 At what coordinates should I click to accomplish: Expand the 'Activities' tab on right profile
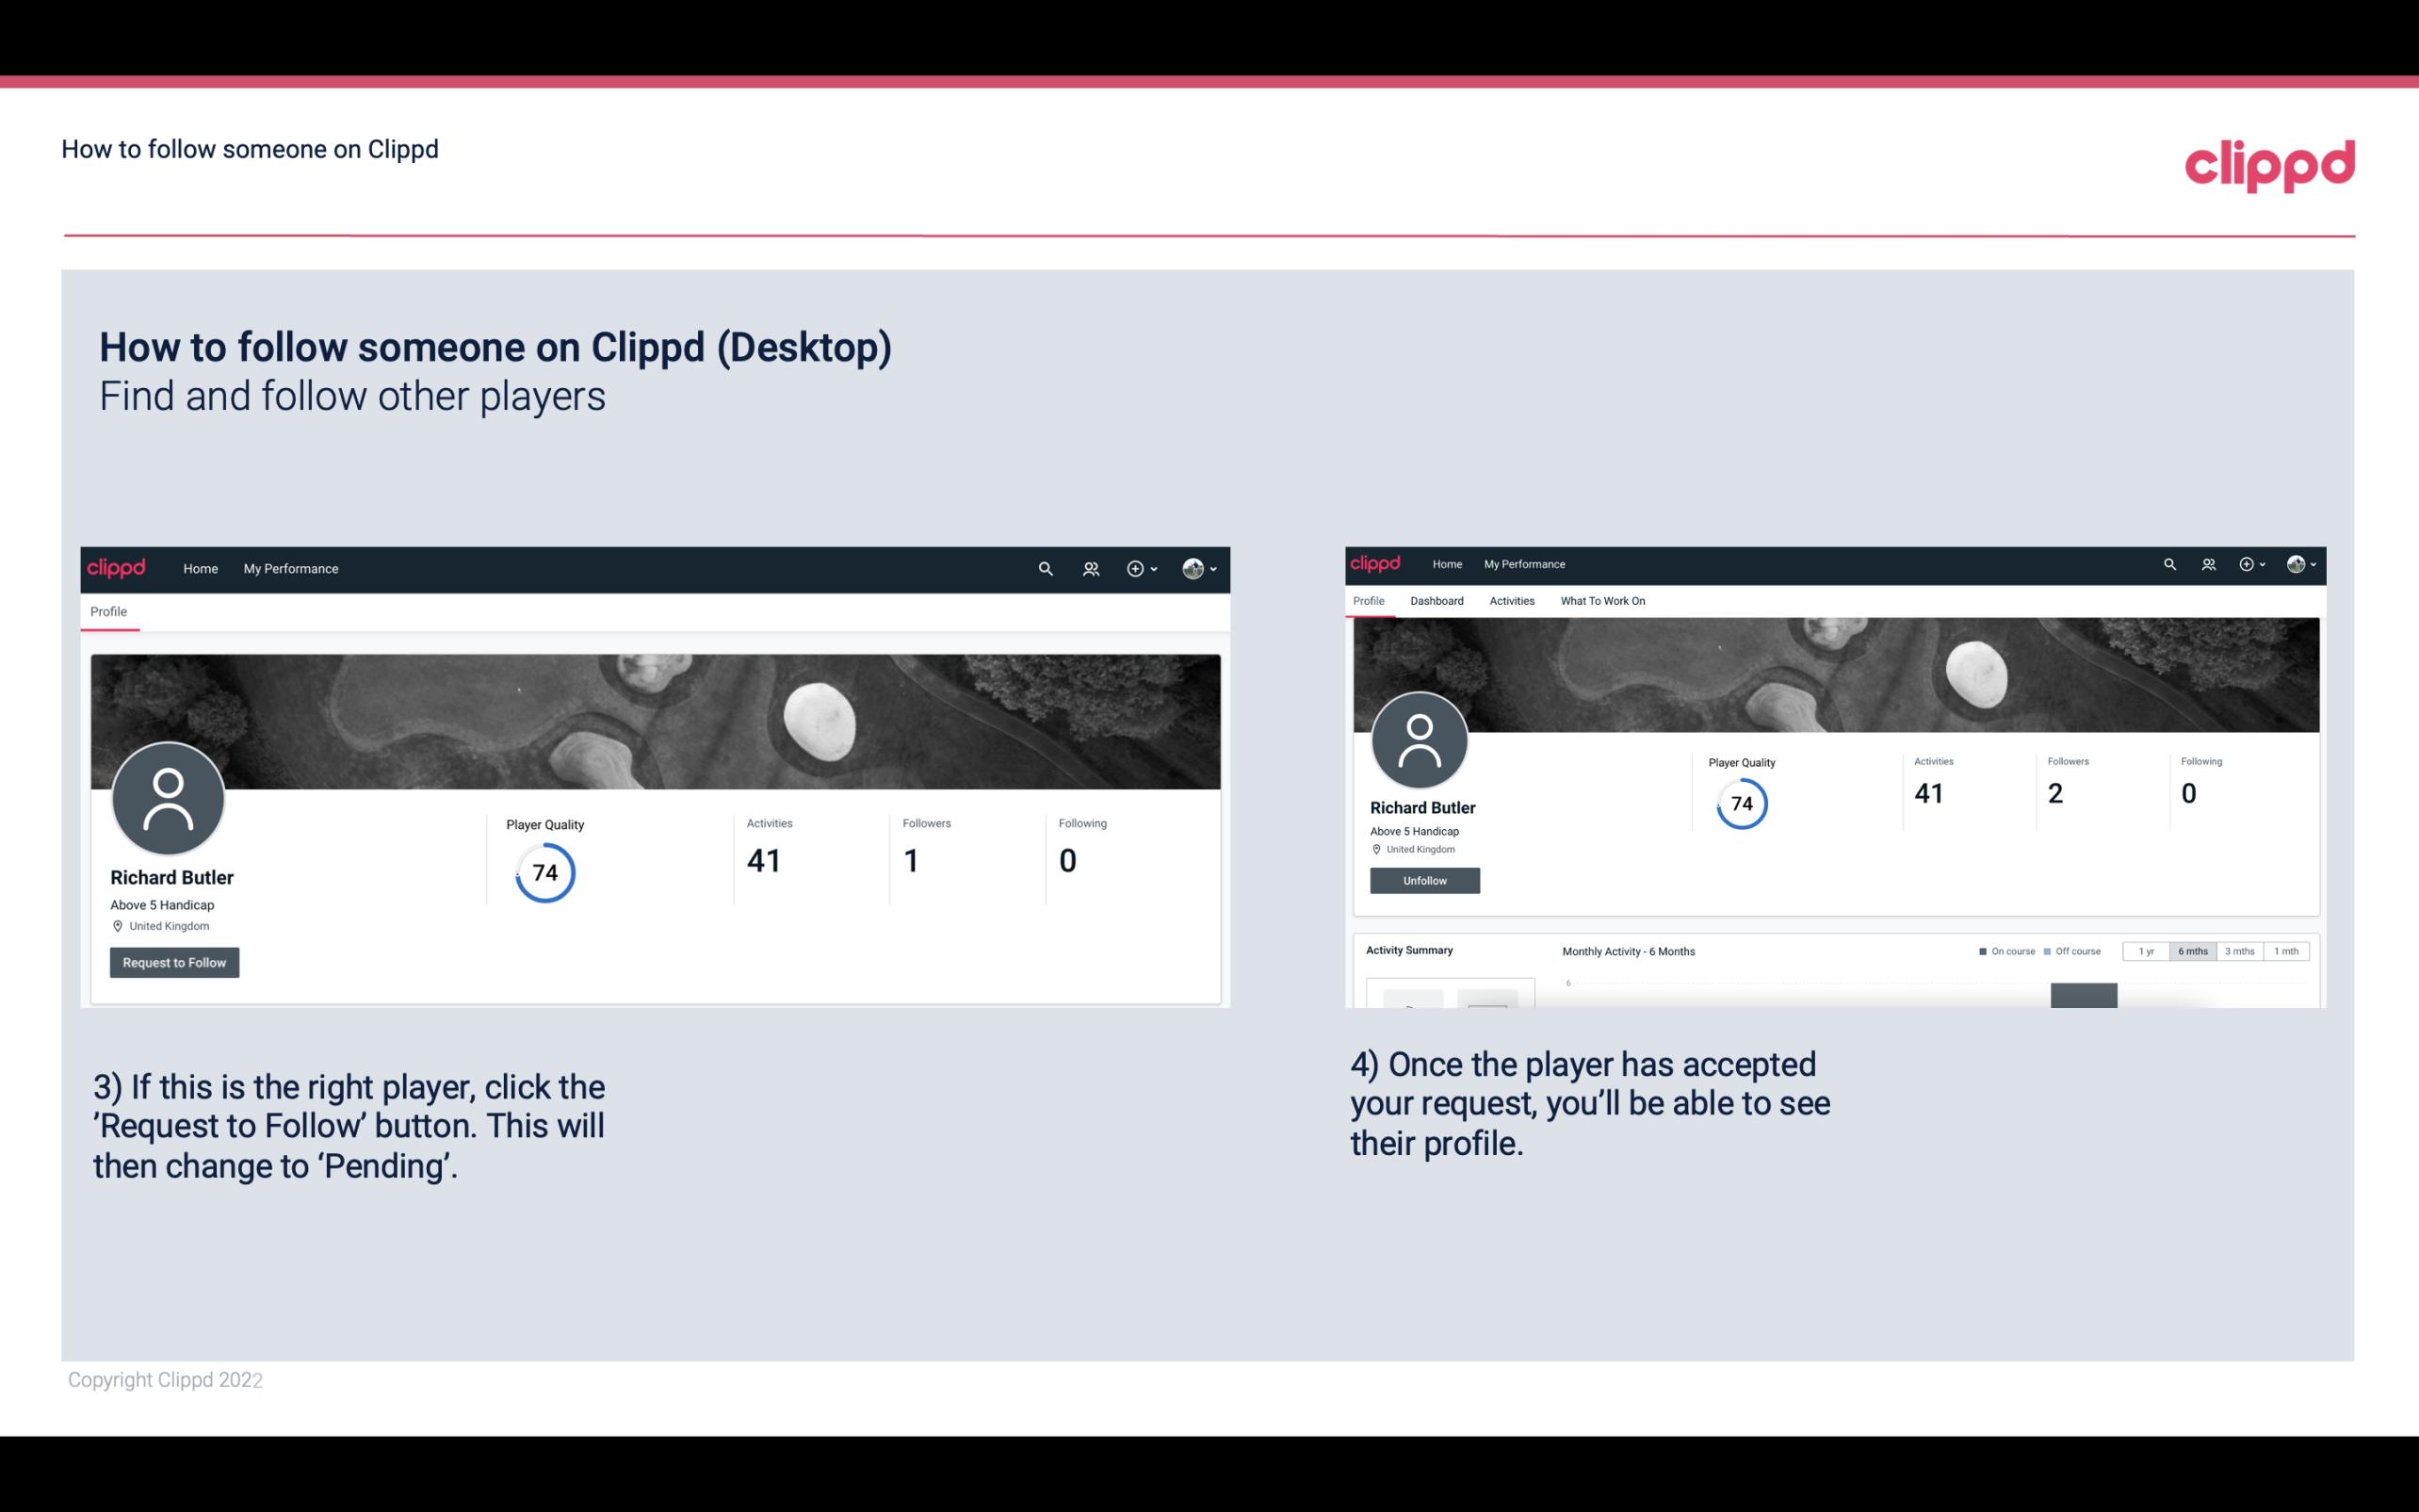point(1510,599)
